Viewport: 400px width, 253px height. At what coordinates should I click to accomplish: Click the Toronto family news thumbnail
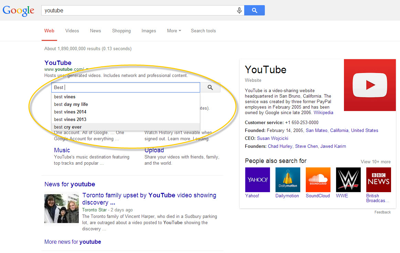(x=62, y=209)
